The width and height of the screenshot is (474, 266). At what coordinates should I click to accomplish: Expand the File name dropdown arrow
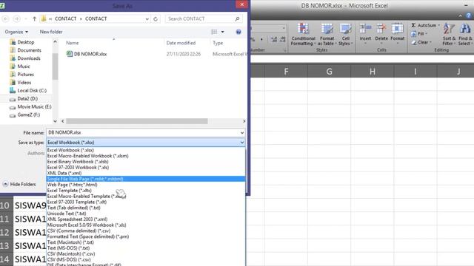pyautogui.click(x=242, y=133)
